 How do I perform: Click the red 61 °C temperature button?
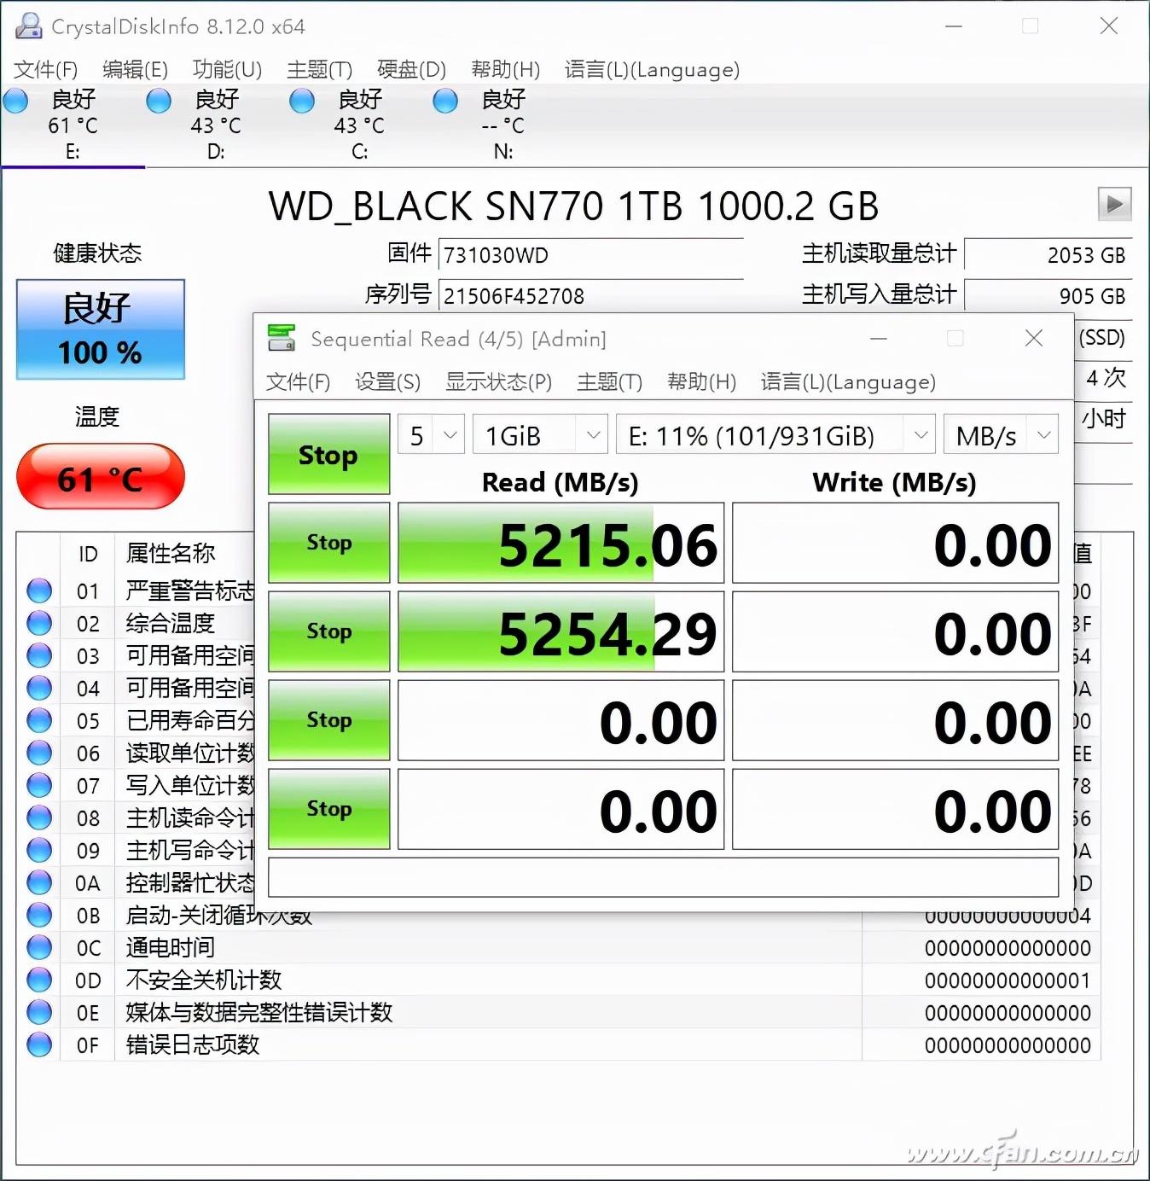(x=101, y=477)
